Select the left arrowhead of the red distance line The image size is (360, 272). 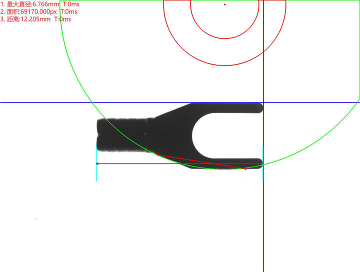[x=97, y=163]
